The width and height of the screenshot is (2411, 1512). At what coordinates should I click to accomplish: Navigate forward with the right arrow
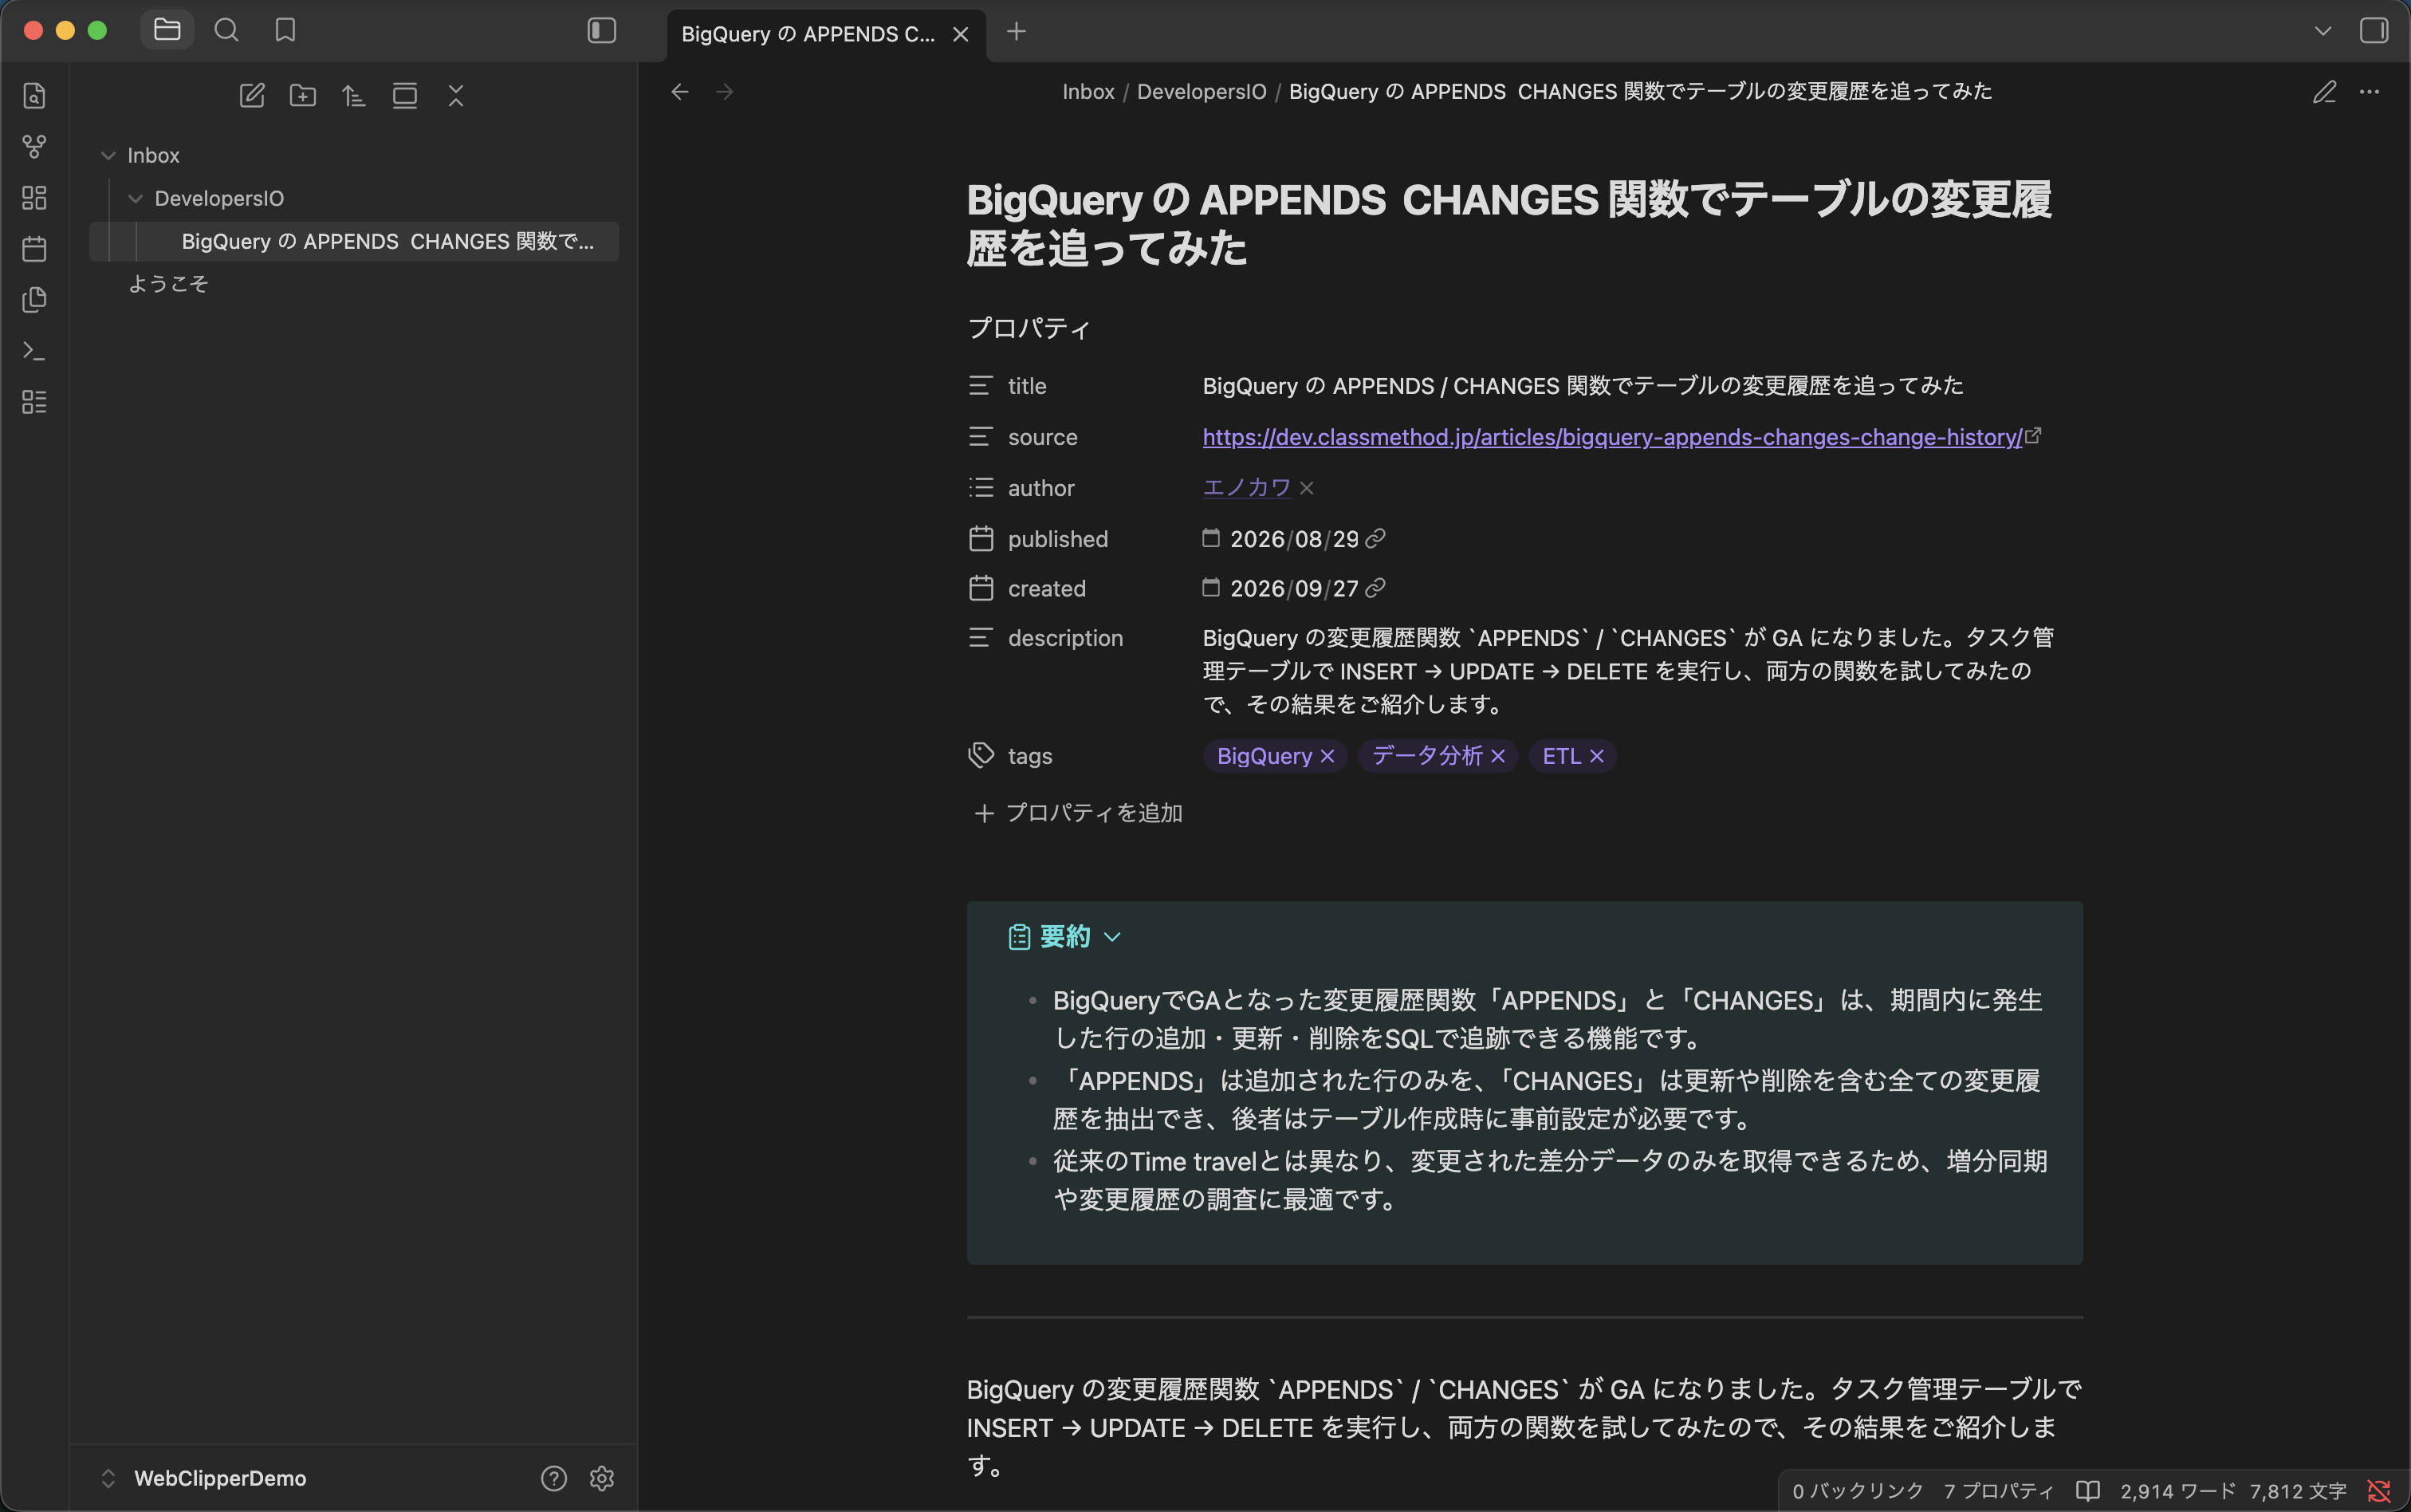(725, 92)
